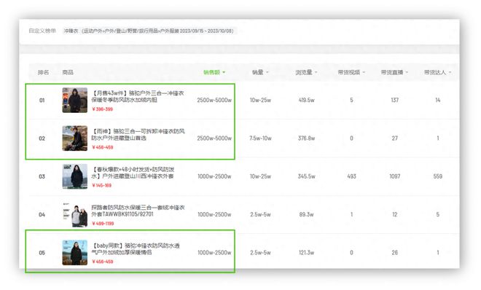Sort by 销售额 column arrow
Viewport: 481px width, 290px height.
tap(224, 72)
